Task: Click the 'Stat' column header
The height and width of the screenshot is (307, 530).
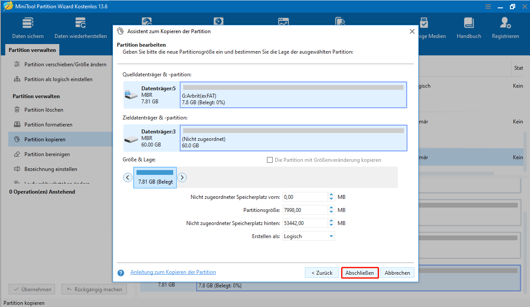Action: (x=518, y=68)
